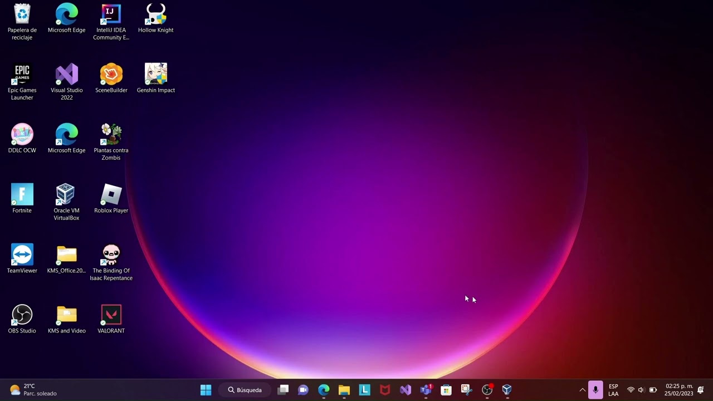This screenshot has width=713, height=401.
Task: Launch Roblox Player desktop shortcut
Action: click(x=111, y=199)
